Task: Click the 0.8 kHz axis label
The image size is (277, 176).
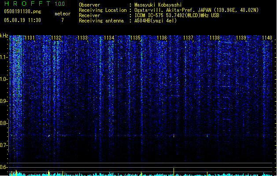Action: pos(4,123)
